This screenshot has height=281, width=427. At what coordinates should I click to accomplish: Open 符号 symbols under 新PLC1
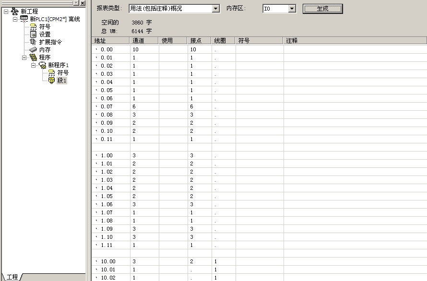[x=33, y=26]
